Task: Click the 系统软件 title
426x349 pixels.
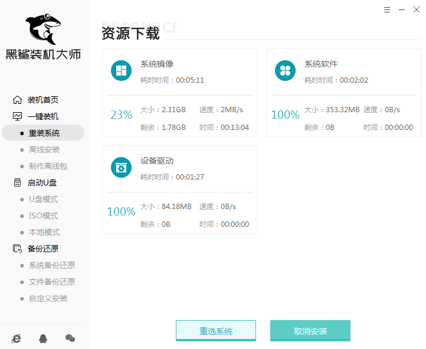Action: tap(321, 64)
